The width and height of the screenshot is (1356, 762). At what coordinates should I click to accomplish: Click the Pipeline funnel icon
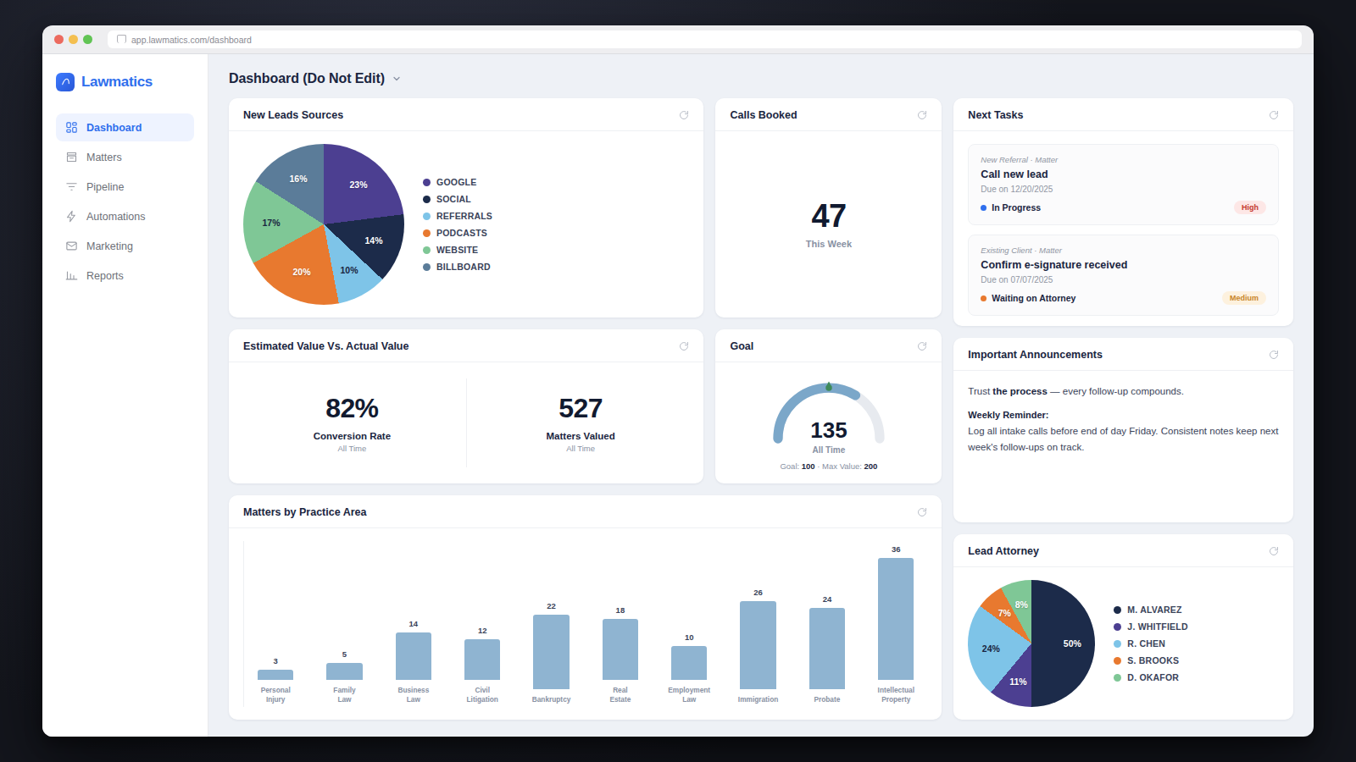71,187
